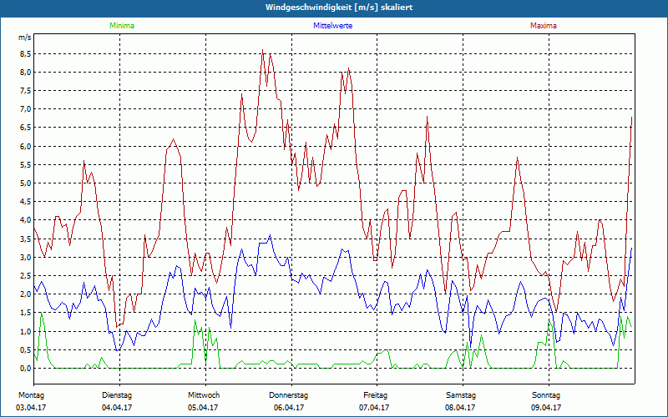
Task: Click the Donnerstag day label
Action: click(288, 395)
